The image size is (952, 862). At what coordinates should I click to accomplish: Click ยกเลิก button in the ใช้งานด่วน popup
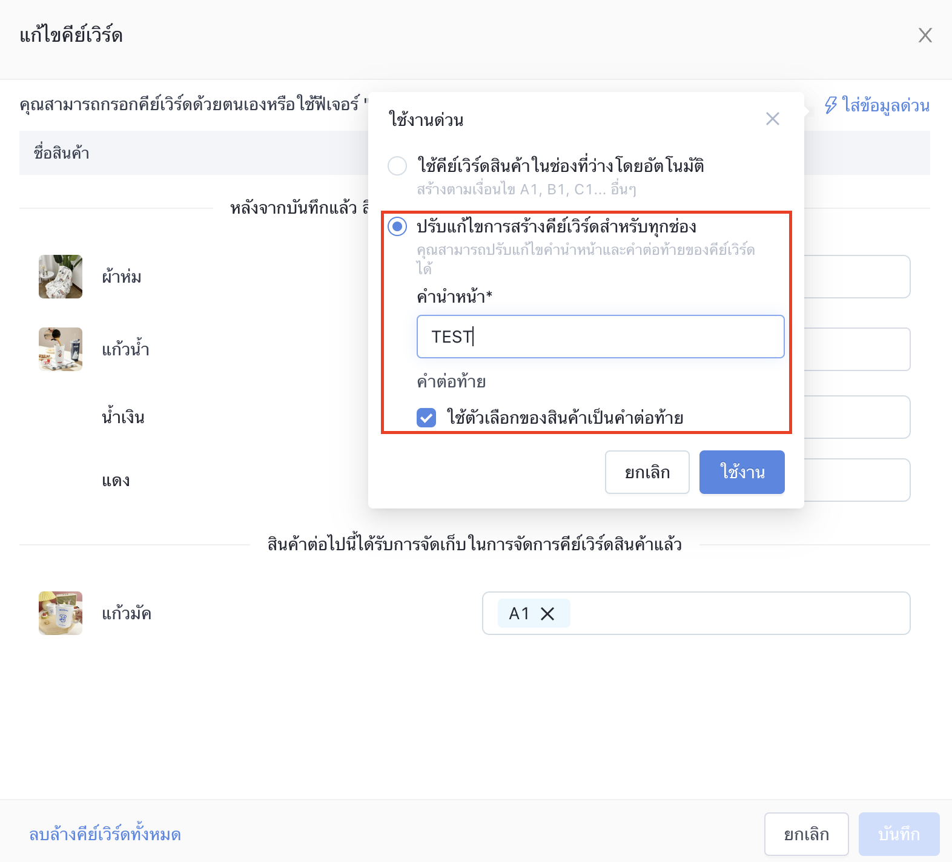(647, 472)
